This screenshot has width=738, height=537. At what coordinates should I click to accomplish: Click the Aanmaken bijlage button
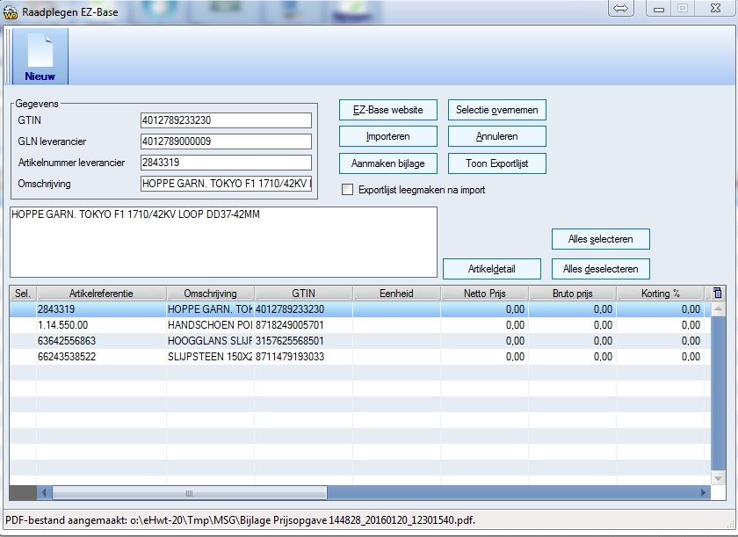pos(387,163)
